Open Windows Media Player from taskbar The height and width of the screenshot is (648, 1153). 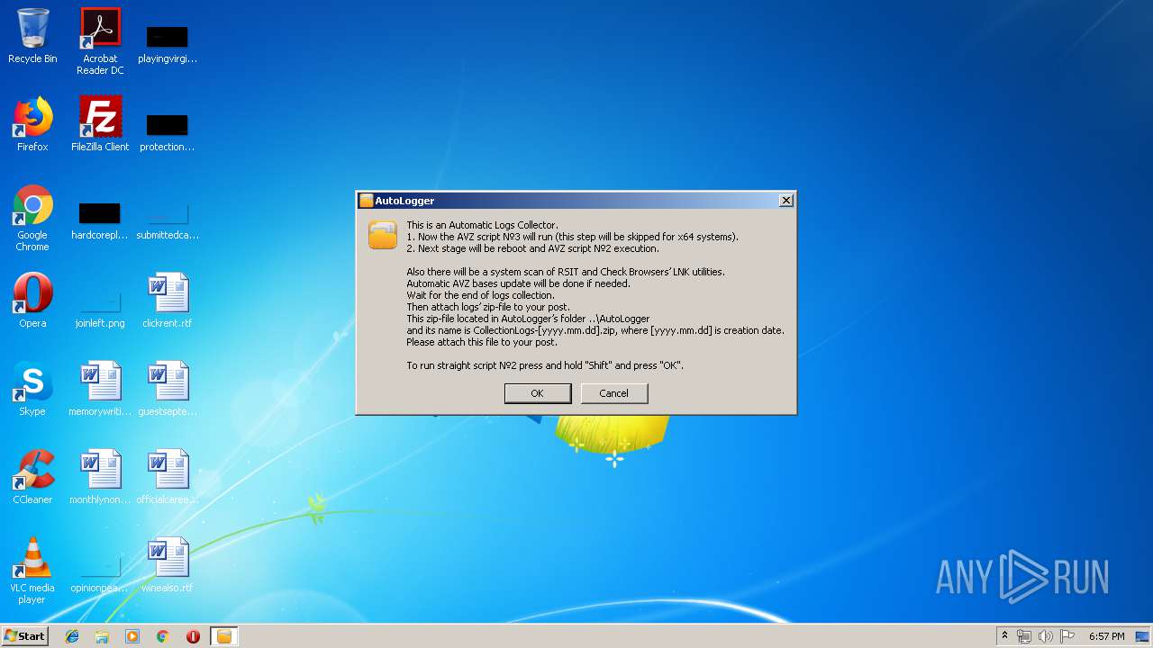(x=132, y=636)
